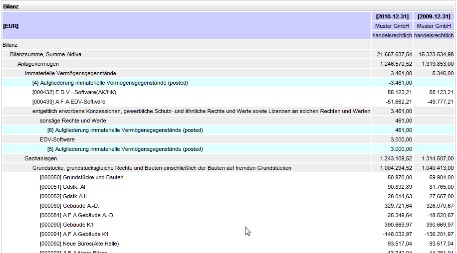Click the [2010-12-31] column header

[392, 16]
